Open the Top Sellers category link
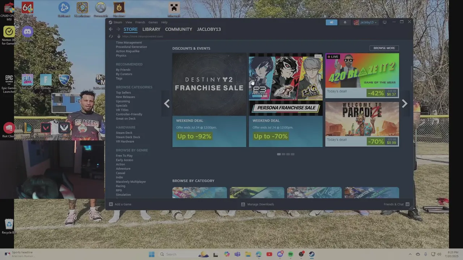This screenshot has width=463, height=260. click(123, 93)
